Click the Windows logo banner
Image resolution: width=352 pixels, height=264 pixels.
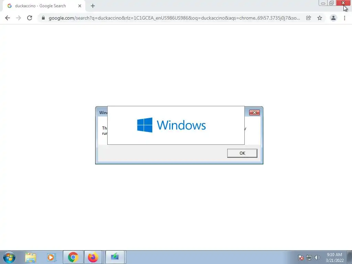click(176, 125)
